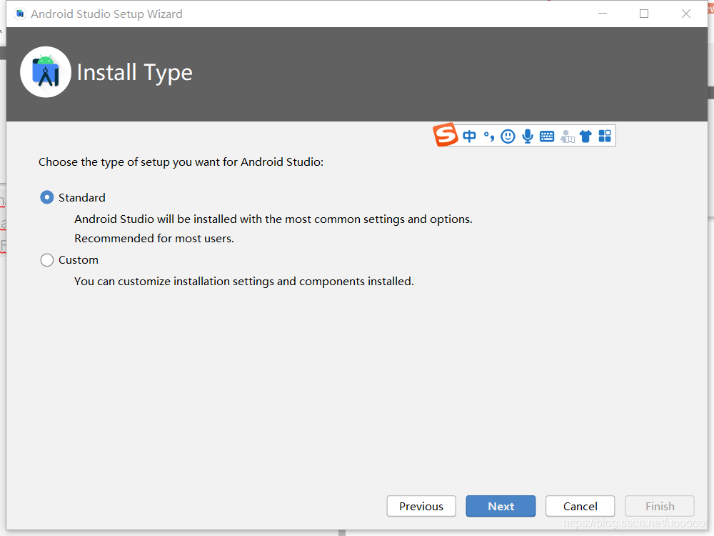Screen dimensions: 714x536
Task: Click the 'Standard' option label text
Action: coord(82,197)
